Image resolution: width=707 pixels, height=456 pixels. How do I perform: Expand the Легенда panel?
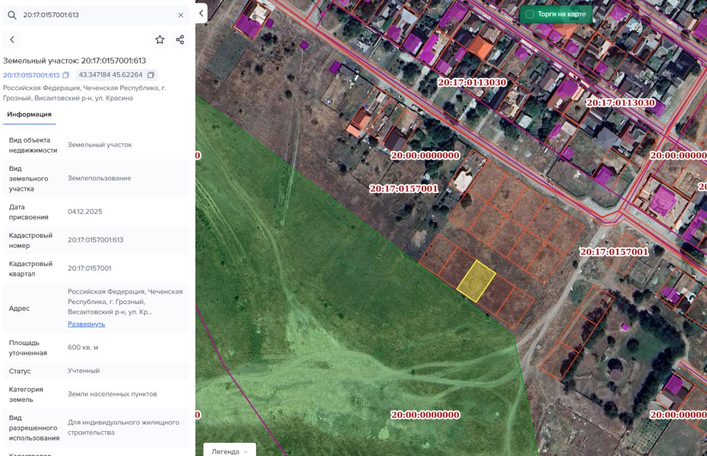point(229,450)
